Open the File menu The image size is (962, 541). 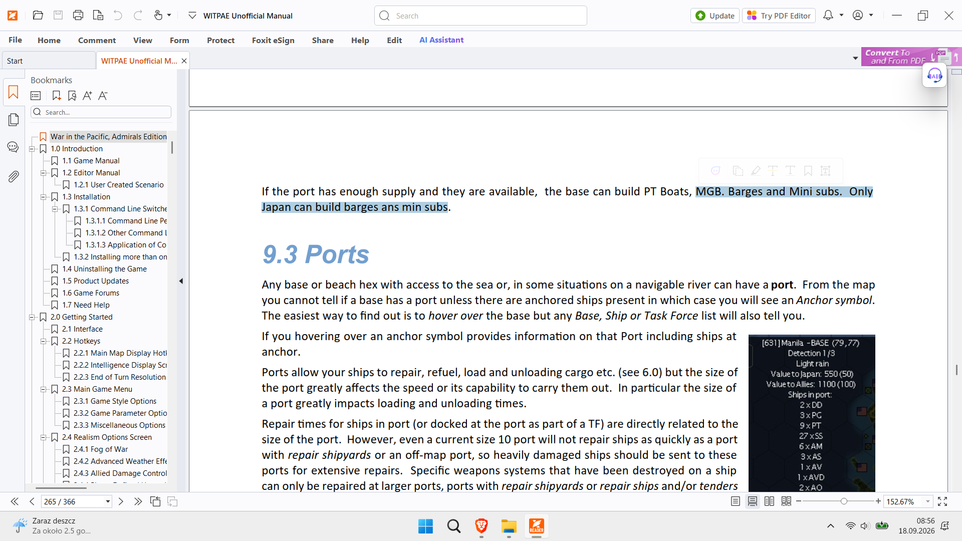[x=15, y=40]
